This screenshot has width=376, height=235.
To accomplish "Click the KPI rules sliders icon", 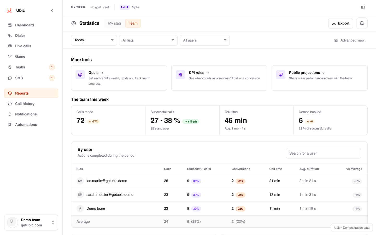I will coord(180,75).
